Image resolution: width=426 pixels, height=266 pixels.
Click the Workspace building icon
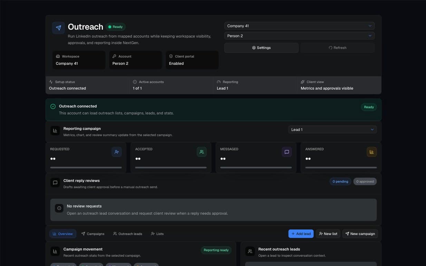coord(58,56)
